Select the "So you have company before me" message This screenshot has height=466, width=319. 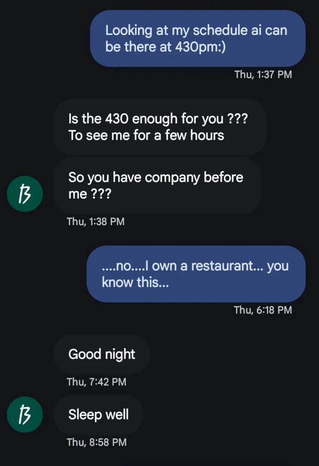click(x=157, y=186)
